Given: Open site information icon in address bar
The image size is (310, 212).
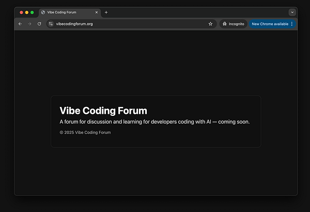Looking at the screenshot, I should (x=51, y=24).
